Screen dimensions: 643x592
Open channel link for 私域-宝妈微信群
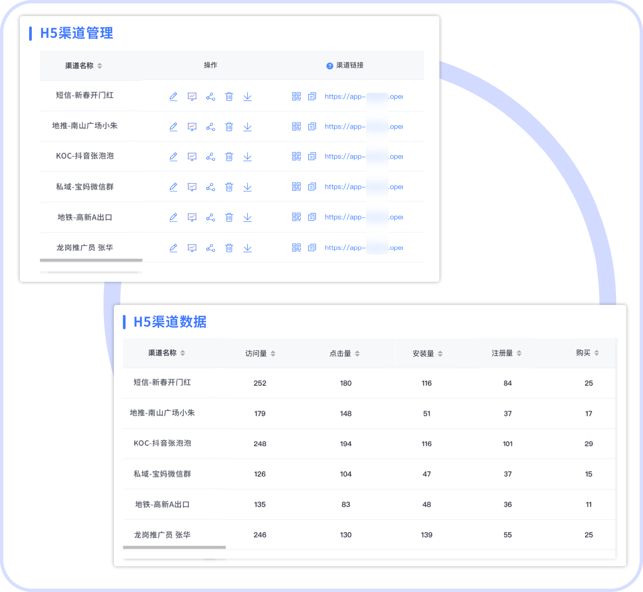345,187
